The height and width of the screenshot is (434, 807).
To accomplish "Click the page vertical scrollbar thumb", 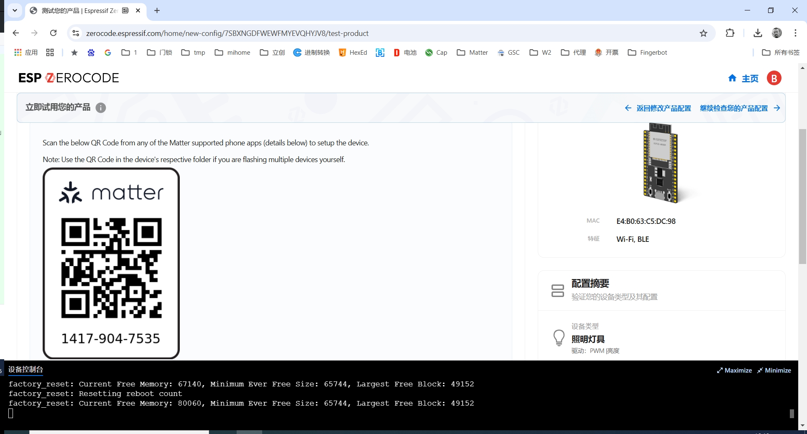I will 802,196.
